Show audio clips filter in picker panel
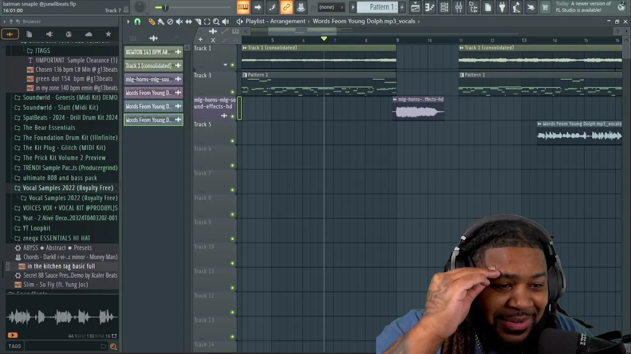The height and width of the screenshot is (354, 631). click(153, 38)
